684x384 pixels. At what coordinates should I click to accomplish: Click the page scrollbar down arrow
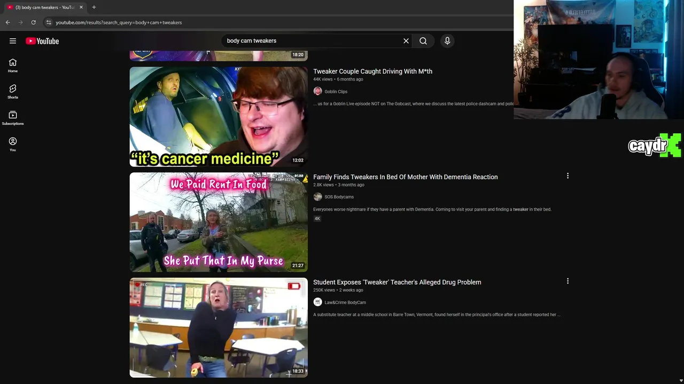pos(681,380)
